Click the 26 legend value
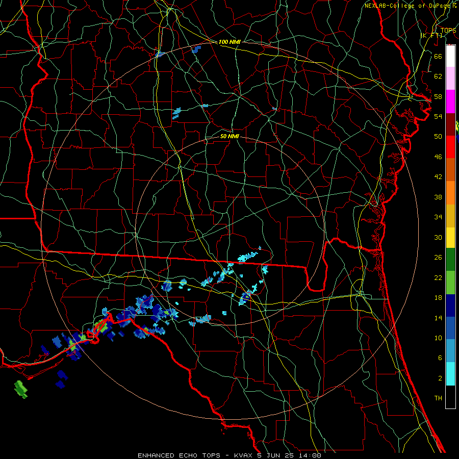The image size is (459, 459). 438,258
